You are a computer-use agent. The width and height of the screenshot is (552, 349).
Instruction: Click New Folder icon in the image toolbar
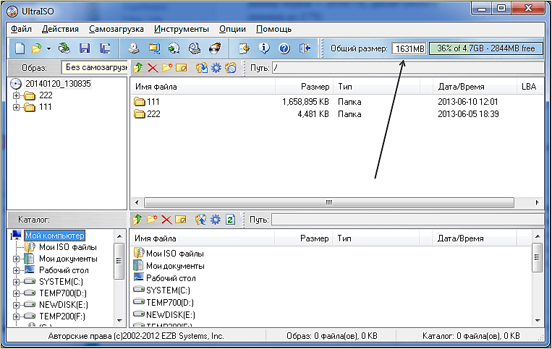(167, 68)
